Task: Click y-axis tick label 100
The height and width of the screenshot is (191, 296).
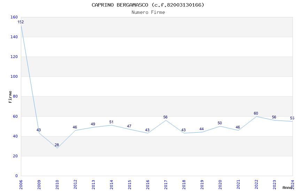Action: pyautogui.click(x=14, y=77)
